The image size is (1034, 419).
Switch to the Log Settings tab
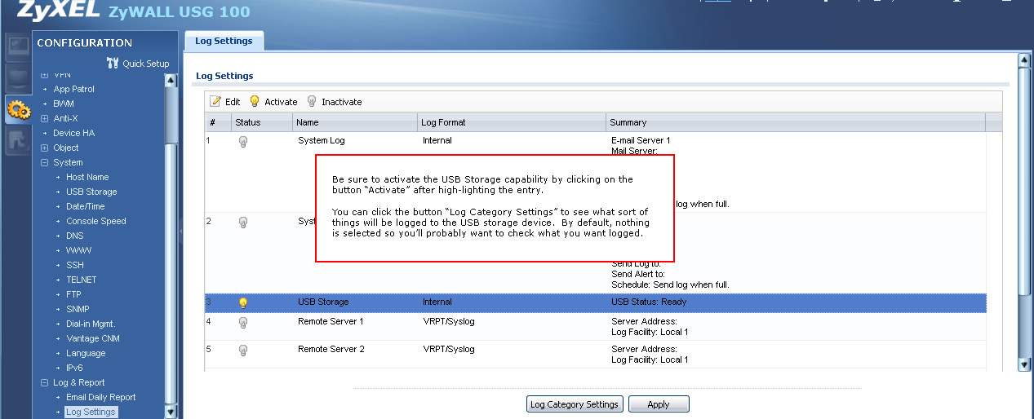tap(224, 41)
